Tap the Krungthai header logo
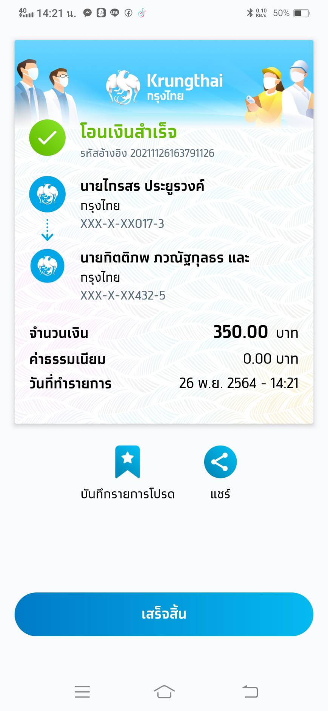The width and height of the screenshot is (328, 711). 165,87
